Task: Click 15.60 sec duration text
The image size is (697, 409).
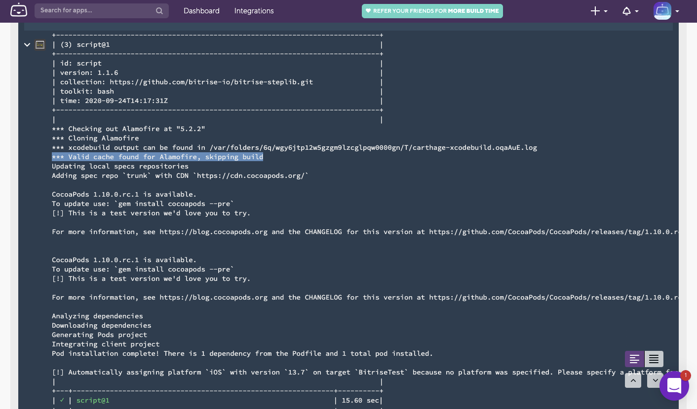Action: [361, 401]
